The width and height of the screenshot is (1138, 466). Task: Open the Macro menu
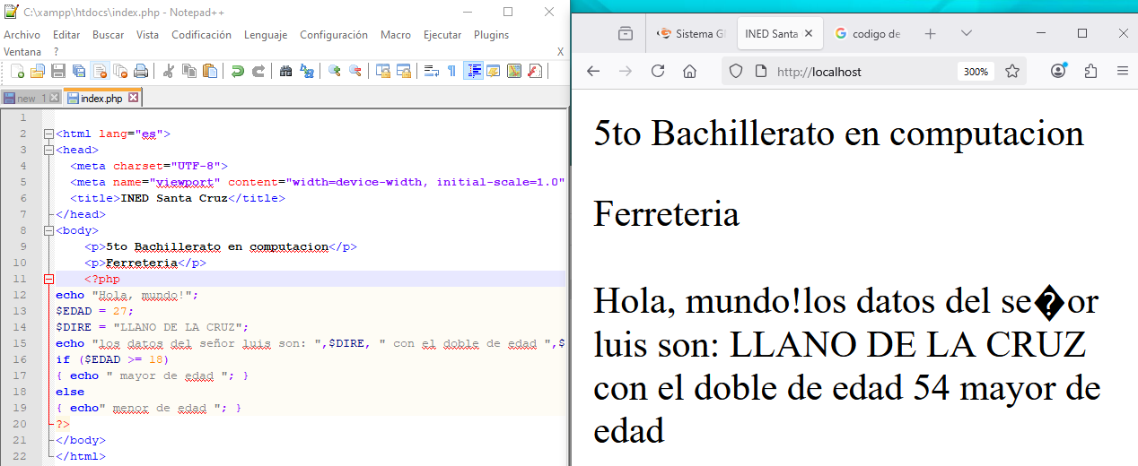click(x=396, y=35)
